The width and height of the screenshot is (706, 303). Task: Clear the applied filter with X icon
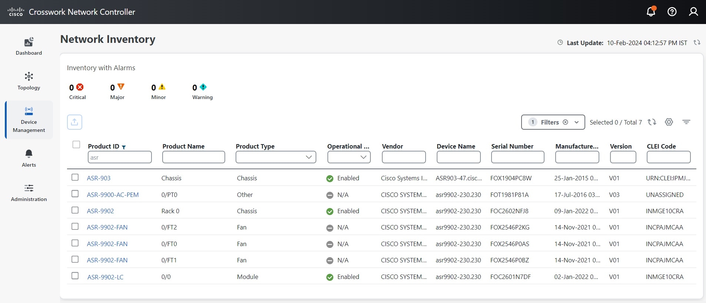point(565,122)
